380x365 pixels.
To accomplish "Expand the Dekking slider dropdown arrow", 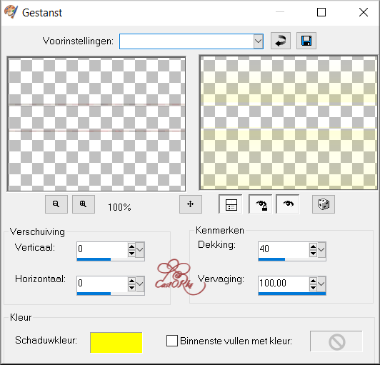I will coord(321,249).
